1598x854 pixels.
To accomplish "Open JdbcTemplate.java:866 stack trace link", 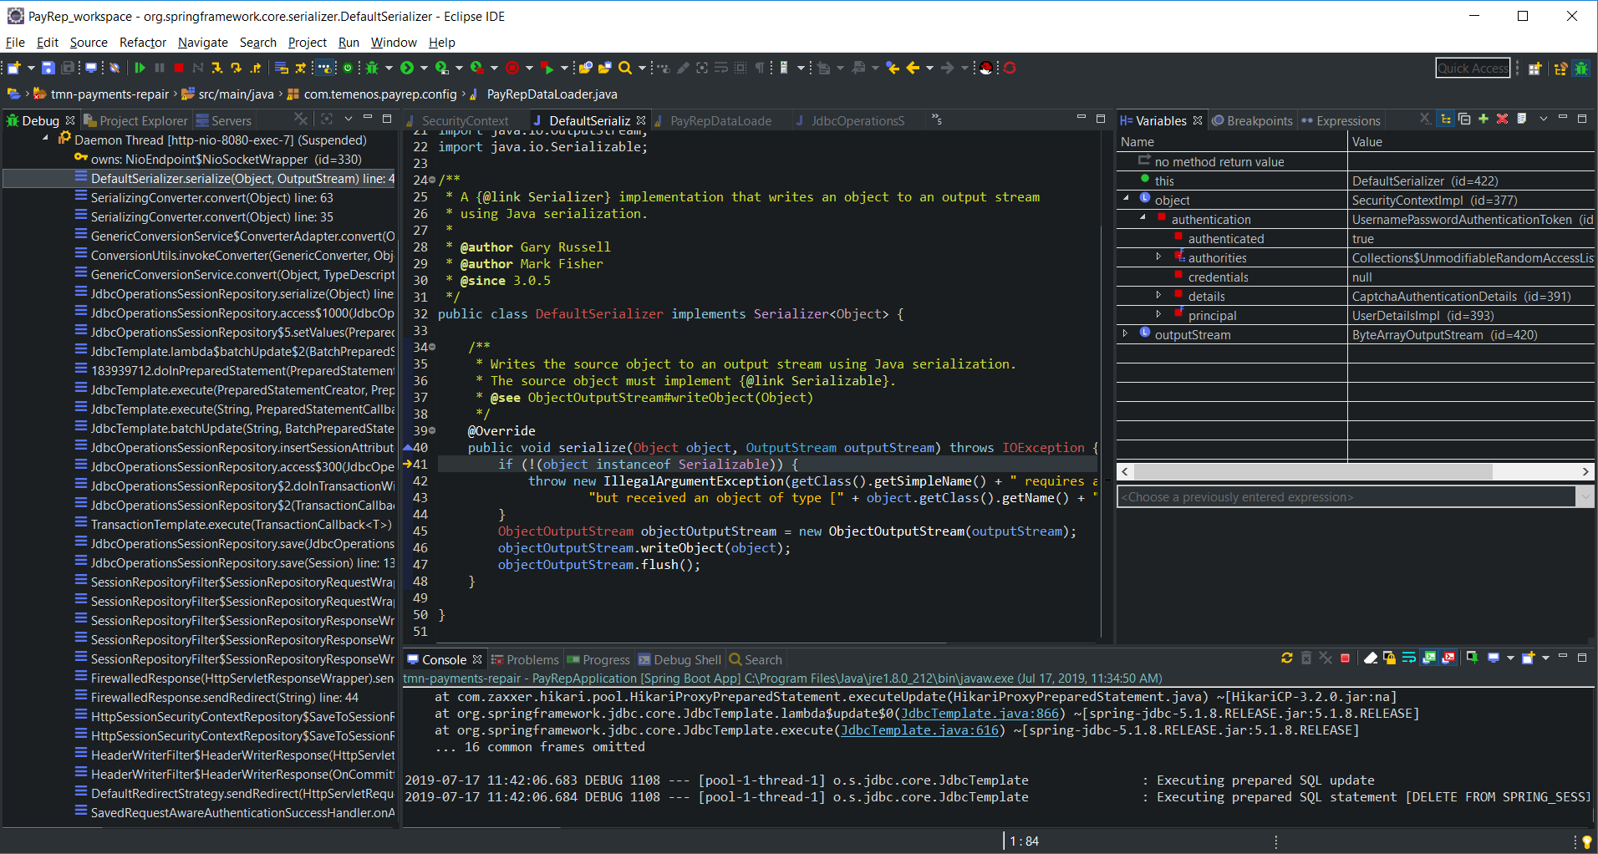I will click(980, 714).
